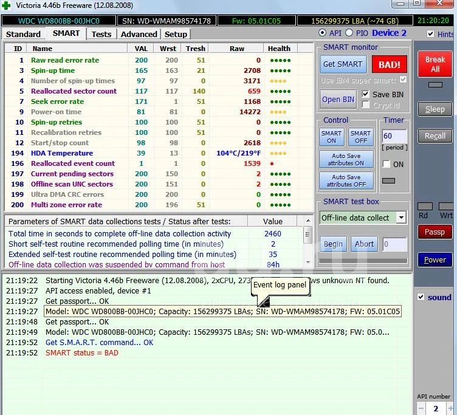Click the Break All button
The image size is (457, 415).
point(435,64)
